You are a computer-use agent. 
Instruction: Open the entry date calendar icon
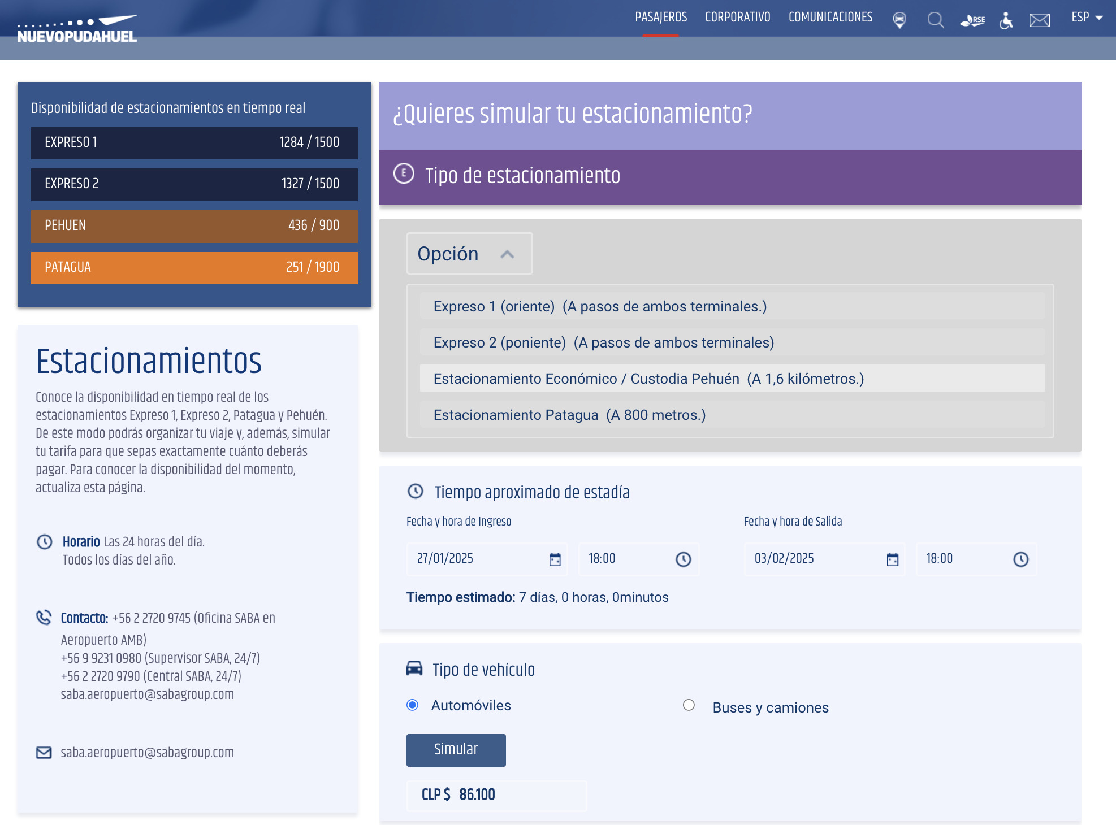(555, 559)
